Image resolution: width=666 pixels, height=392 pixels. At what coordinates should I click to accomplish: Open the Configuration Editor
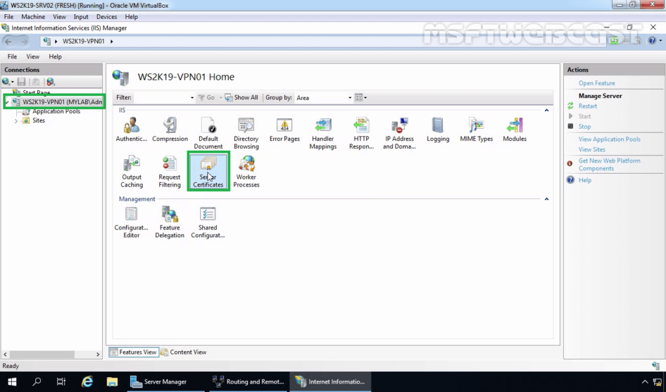coord(131,222)
